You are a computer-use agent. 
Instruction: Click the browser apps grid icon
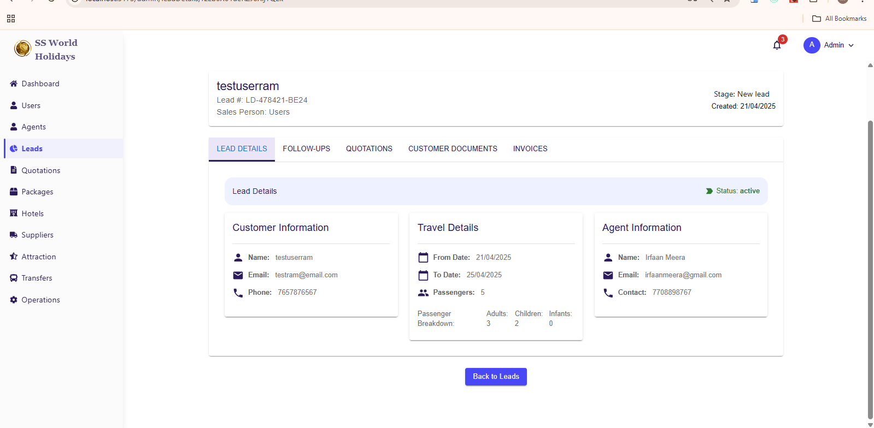coord(11,19)
